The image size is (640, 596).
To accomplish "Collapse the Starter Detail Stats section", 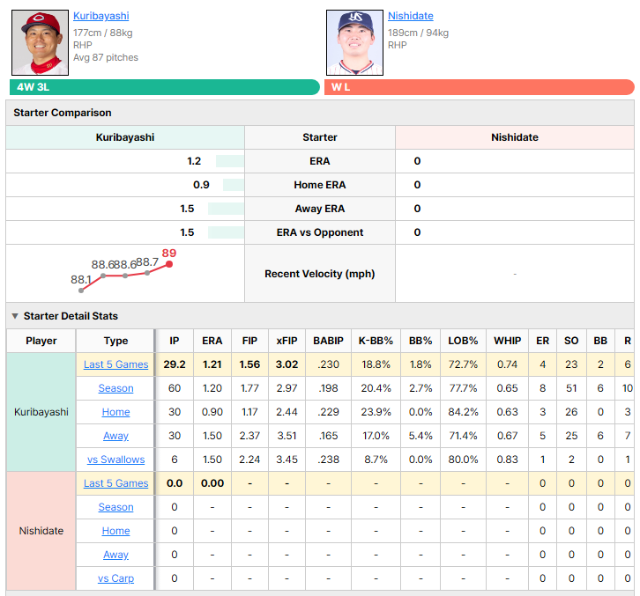I will 15,316.
